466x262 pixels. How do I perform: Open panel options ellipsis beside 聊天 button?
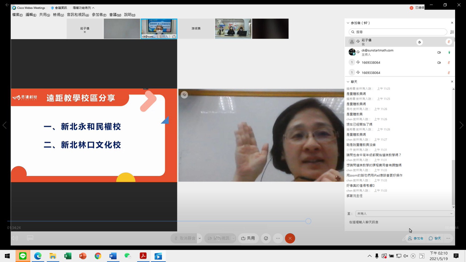[x=448, y=238]
